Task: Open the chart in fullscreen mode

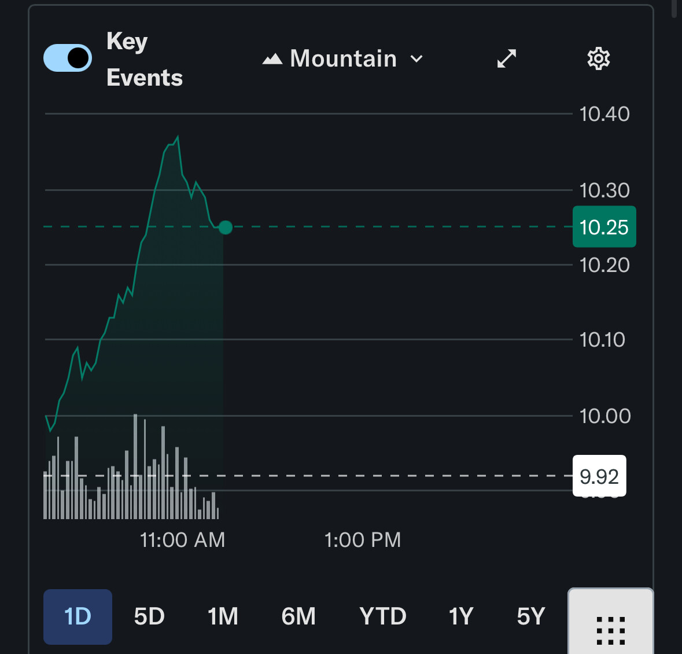Action: click(507, 58)
